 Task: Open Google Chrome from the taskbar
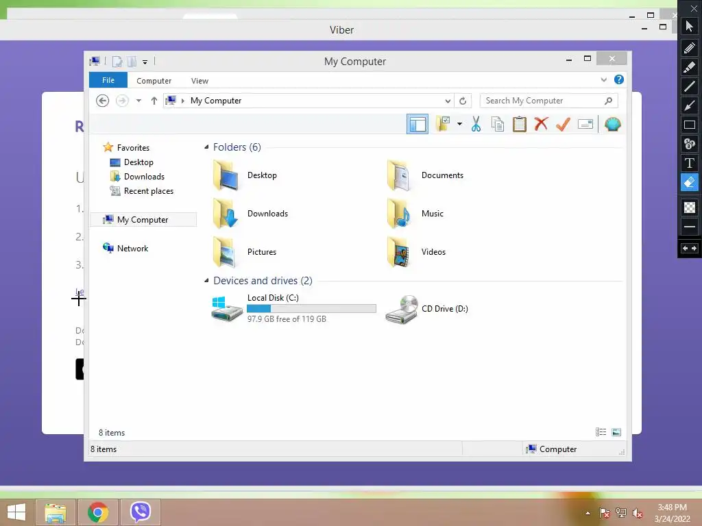click(98, 512)
